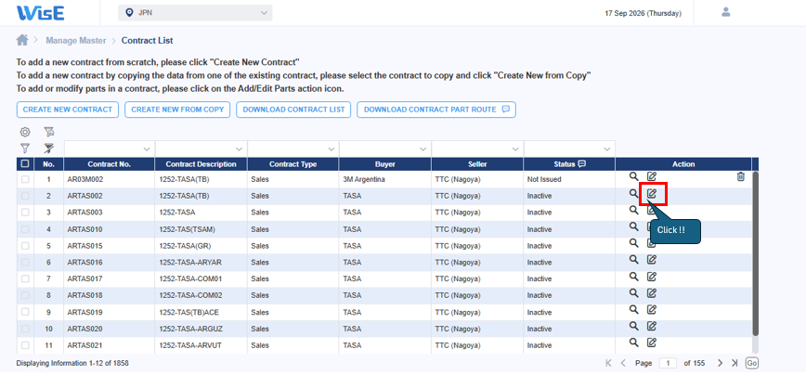This screenshot has height=375, width=806.
Task: Check the row for AR03M002
Action: (x=25, y=179)
